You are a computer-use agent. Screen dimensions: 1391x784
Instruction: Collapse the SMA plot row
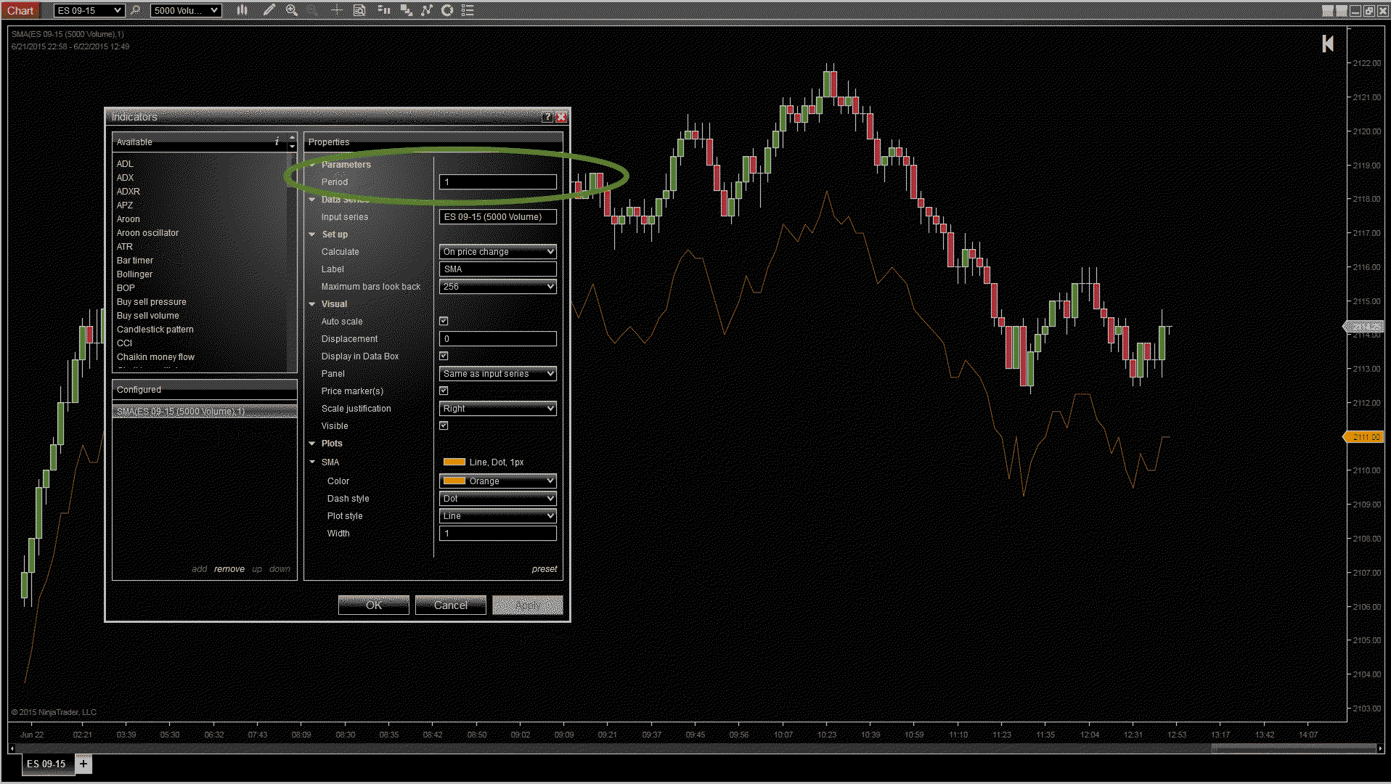[312, 462]
